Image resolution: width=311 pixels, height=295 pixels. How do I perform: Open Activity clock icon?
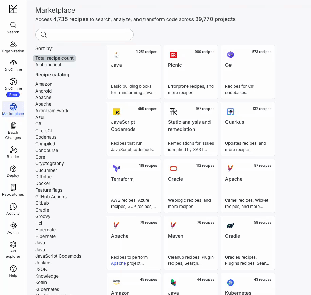tap(13, 206)
